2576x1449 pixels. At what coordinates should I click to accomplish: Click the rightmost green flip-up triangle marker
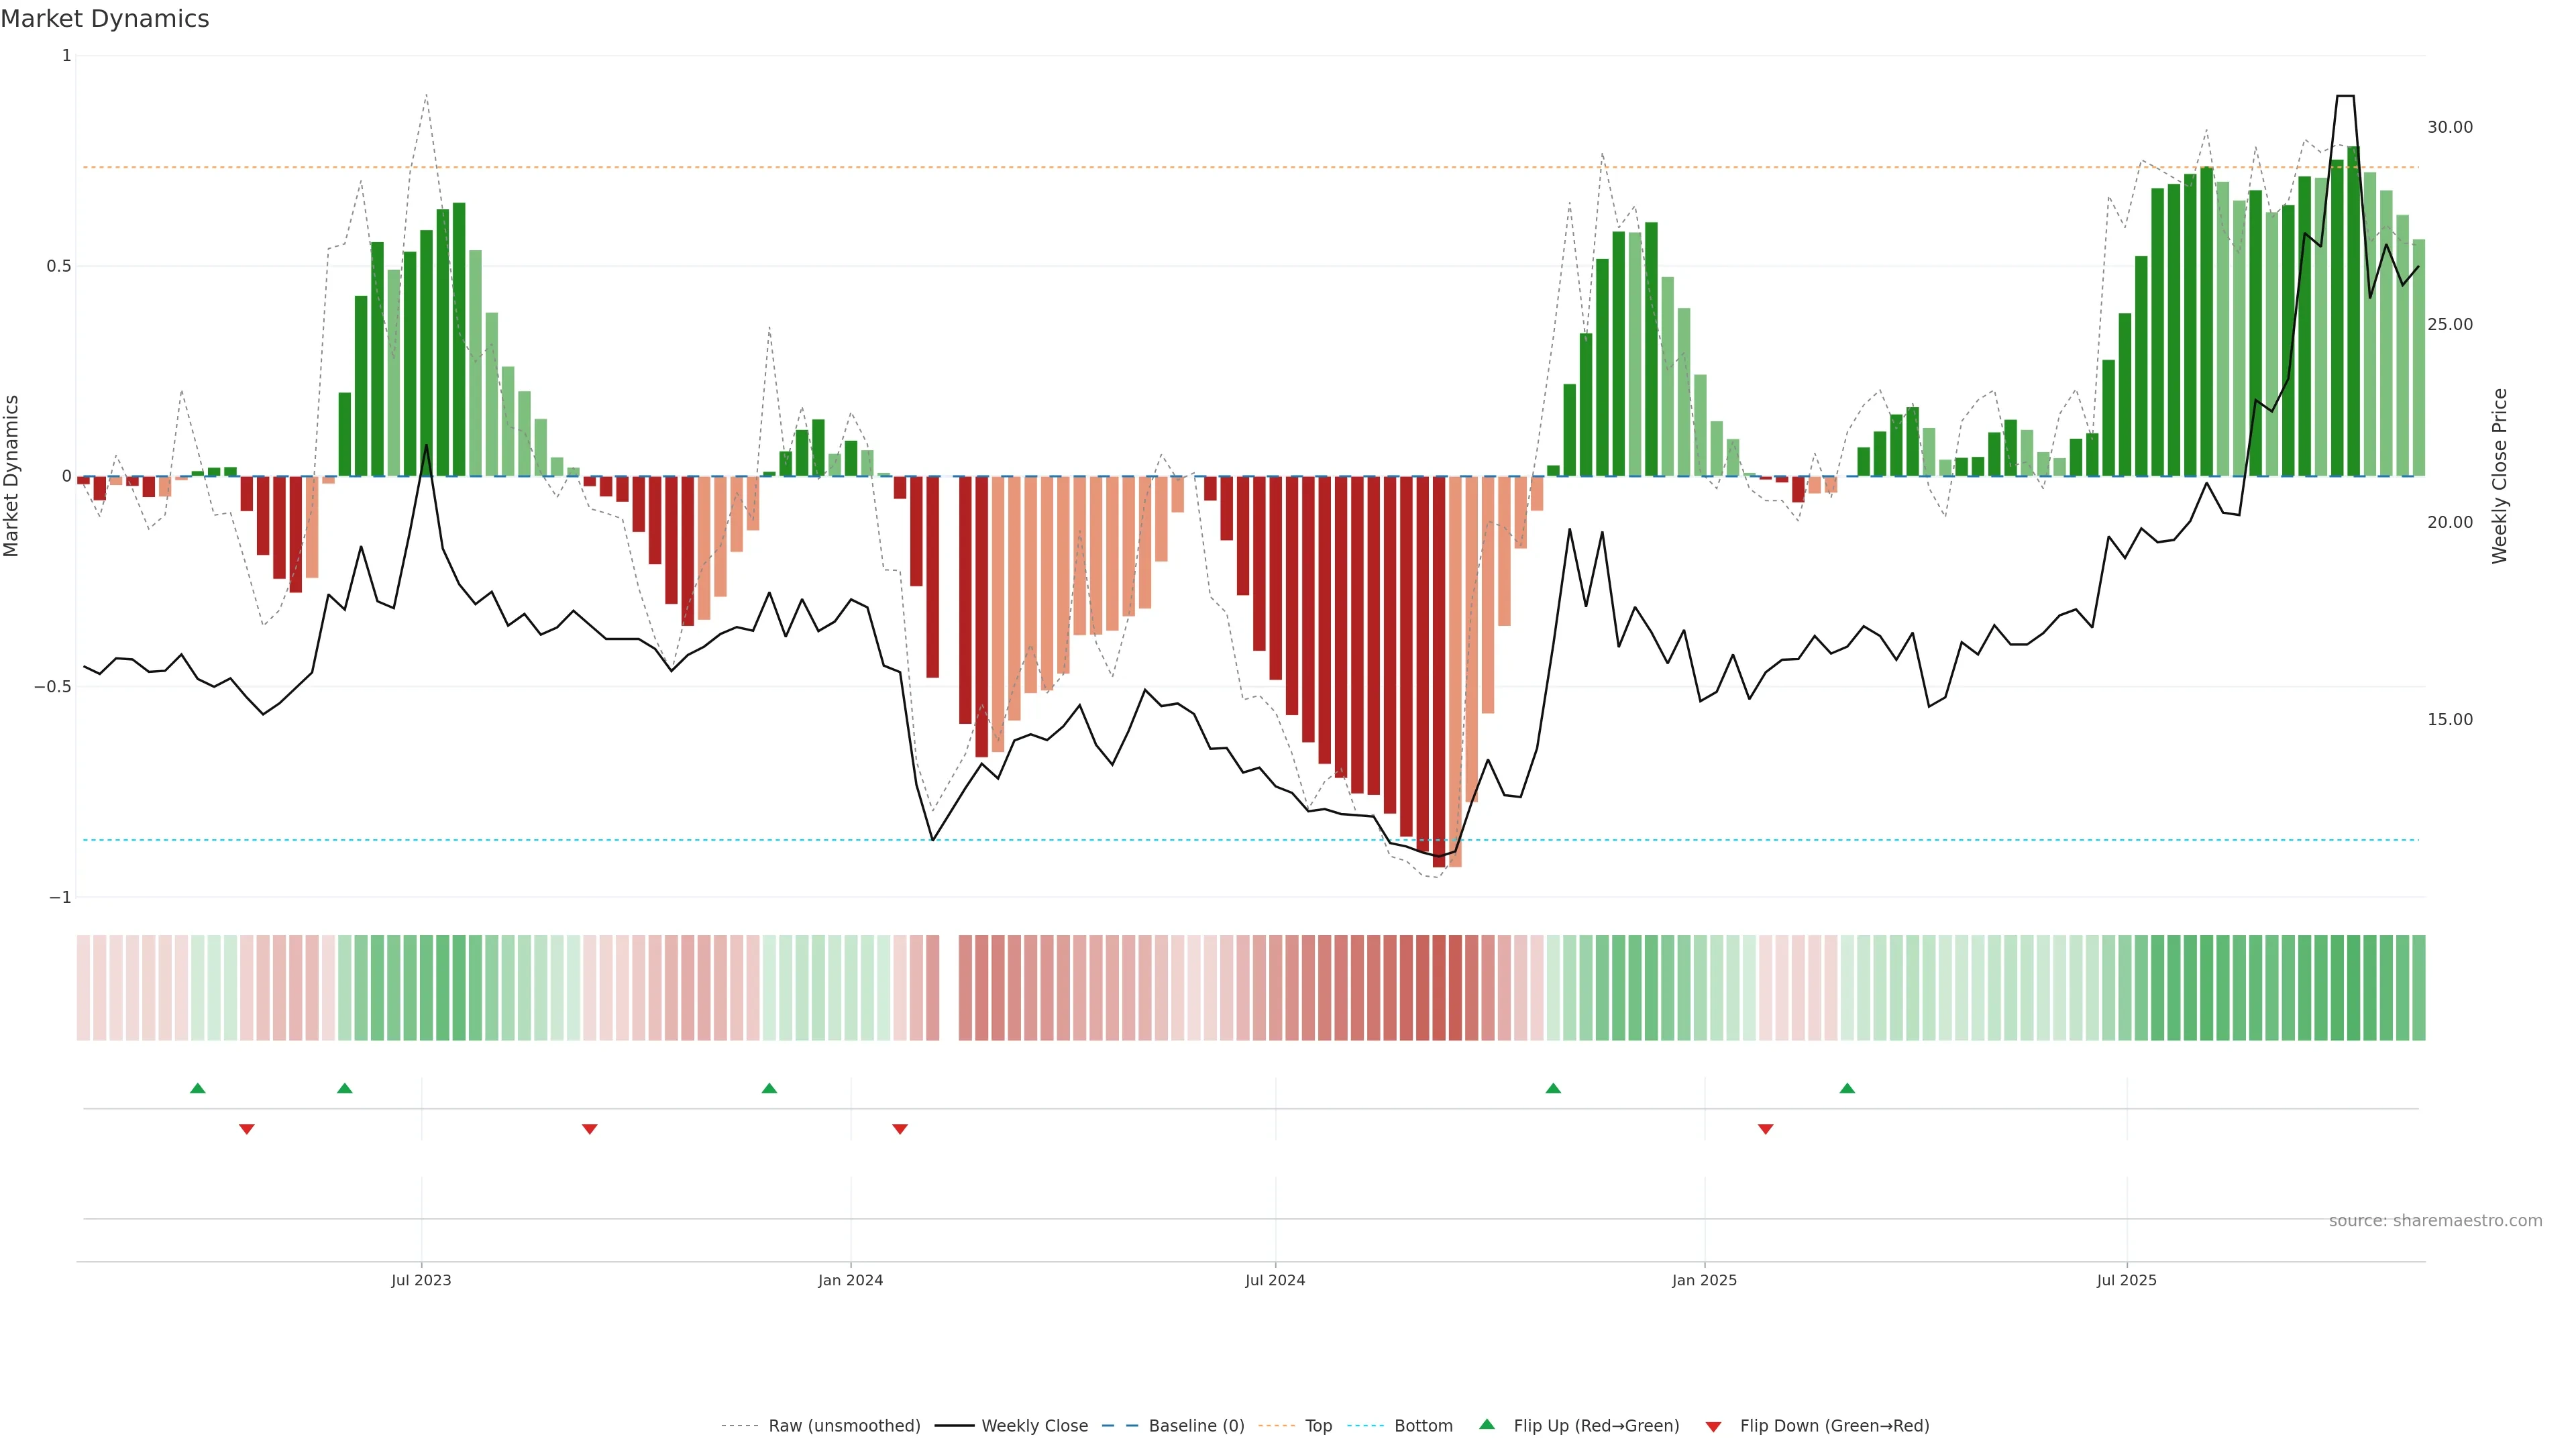[1847, 1088]
